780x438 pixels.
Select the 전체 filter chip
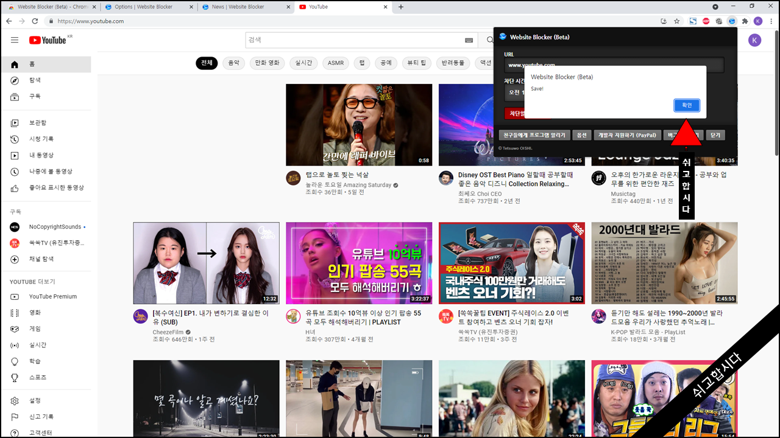(x=207, y=63)
